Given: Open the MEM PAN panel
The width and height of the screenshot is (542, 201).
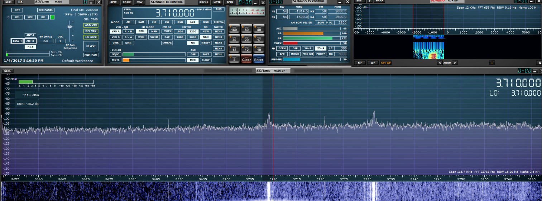Looking at the screenshot, I should [91, 55].
